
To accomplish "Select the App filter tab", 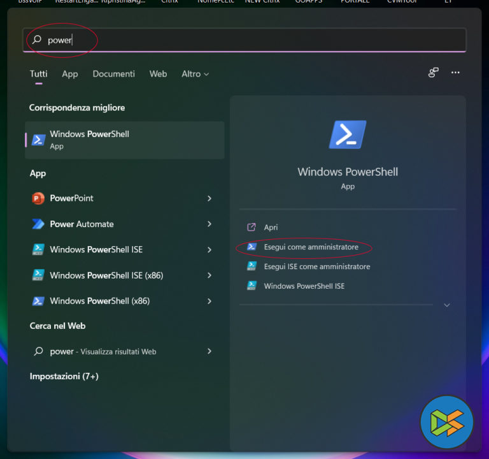I will point(70,74).
